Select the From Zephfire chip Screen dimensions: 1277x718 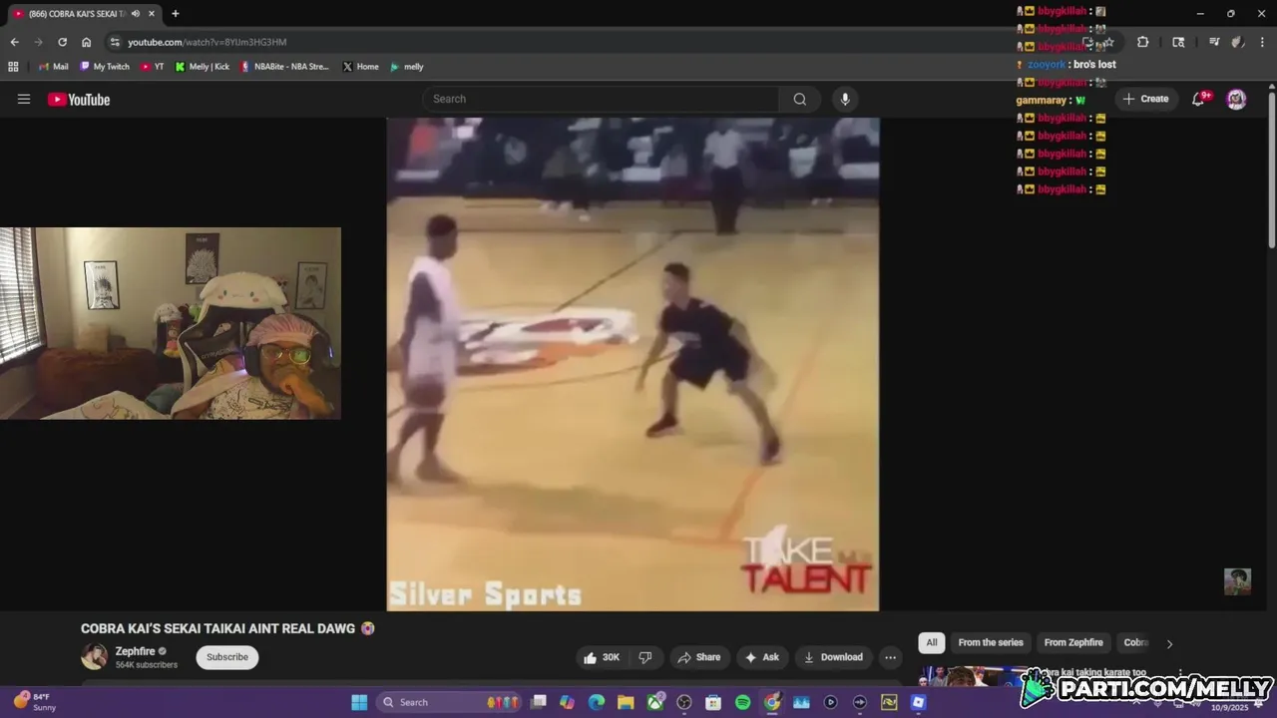(x=1073, y=643)
